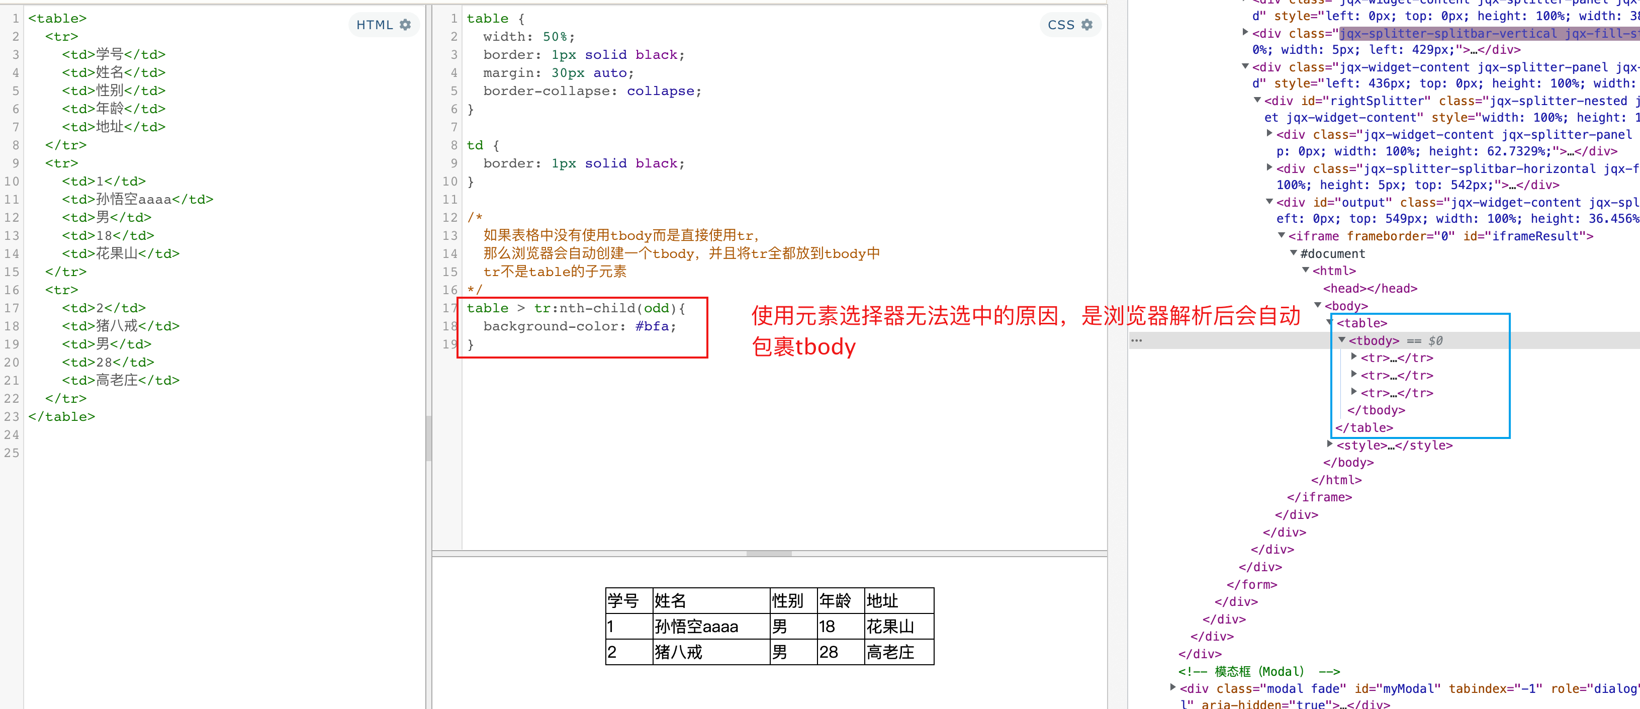Collapse the iframeResult iframe node

coord(1282,236)
